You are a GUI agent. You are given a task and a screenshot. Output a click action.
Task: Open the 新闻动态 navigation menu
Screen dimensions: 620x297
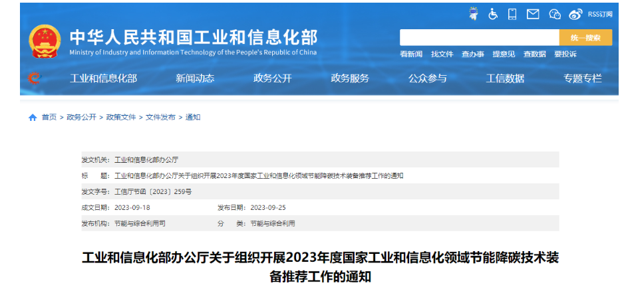195,78
